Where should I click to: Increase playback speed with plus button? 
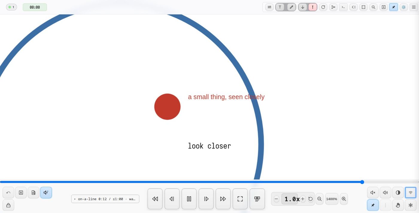click(303, 199)
